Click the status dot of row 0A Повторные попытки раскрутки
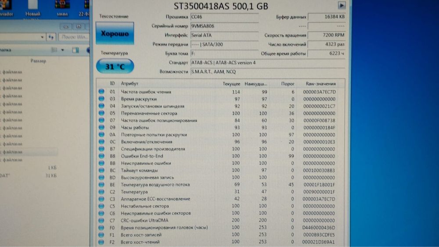The height and width of the screenshot is (247, 439). pos(101,135)
